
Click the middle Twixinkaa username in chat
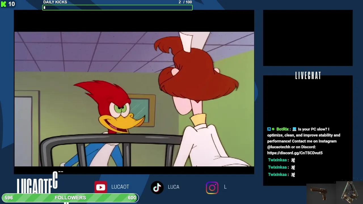coord(277,167)
